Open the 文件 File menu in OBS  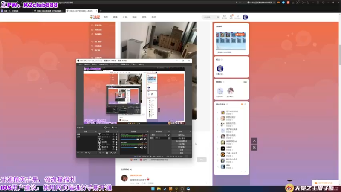[80, 64]
